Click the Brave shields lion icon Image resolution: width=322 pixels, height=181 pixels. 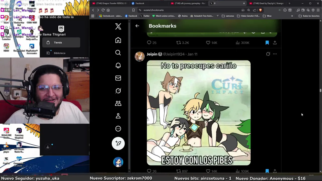coord(260,10)
